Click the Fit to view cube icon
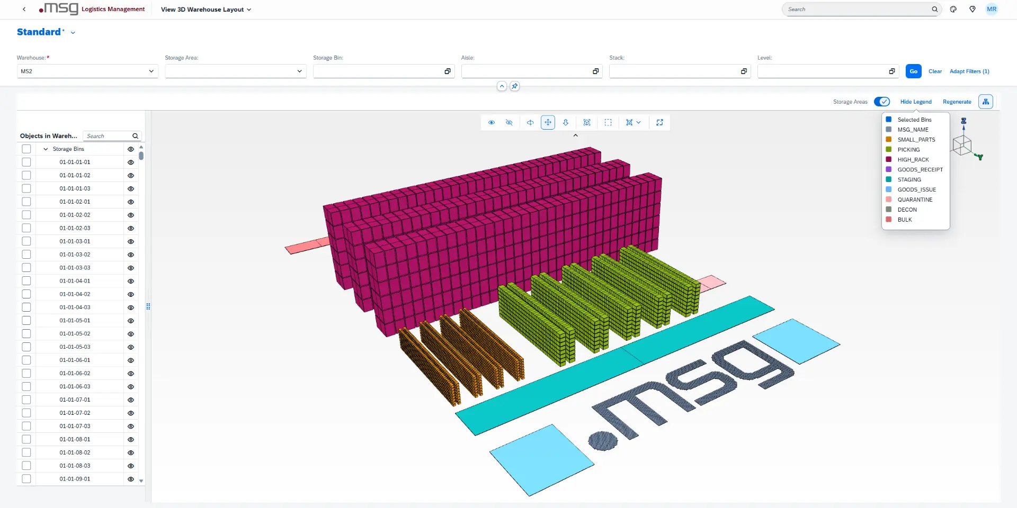This screenshot has width=1017, height=508. [587, 122]
